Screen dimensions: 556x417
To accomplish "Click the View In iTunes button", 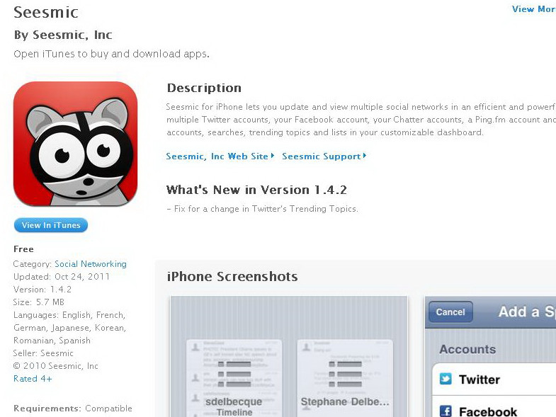I will click(51, 225).
